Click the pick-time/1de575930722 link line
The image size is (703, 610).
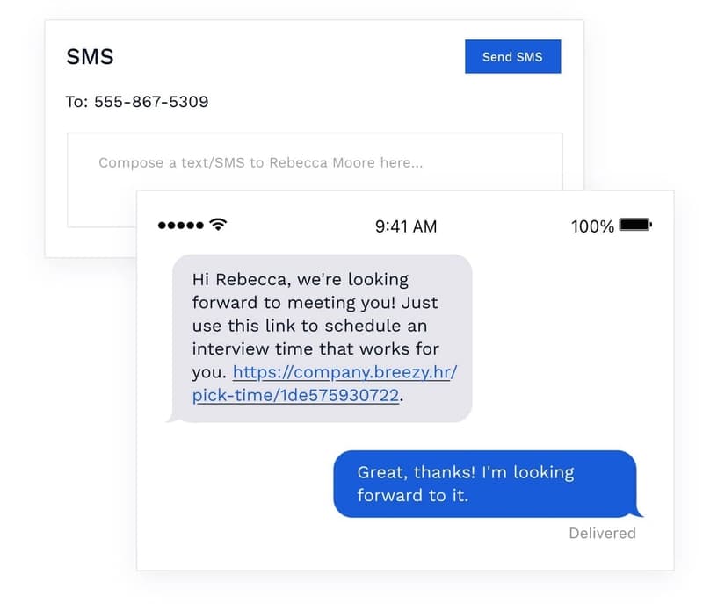[295, 395]
